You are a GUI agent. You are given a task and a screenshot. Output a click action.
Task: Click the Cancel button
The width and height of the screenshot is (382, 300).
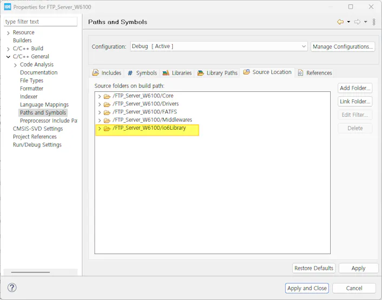[354, 288]
